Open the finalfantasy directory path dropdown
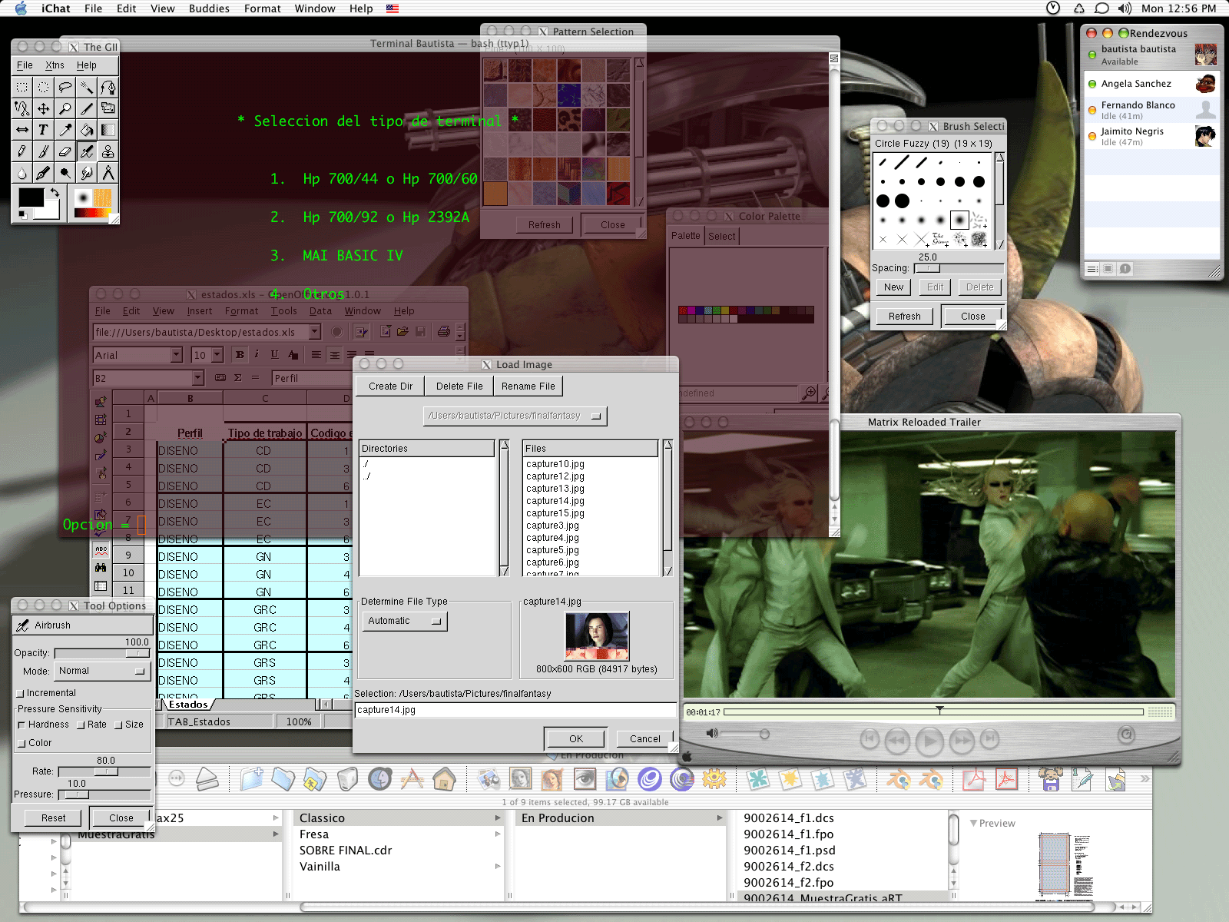The image size is (1229, 922). click(515, 416)
